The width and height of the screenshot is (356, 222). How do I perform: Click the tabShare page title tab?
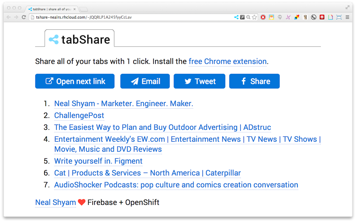[x=80, y=38]
